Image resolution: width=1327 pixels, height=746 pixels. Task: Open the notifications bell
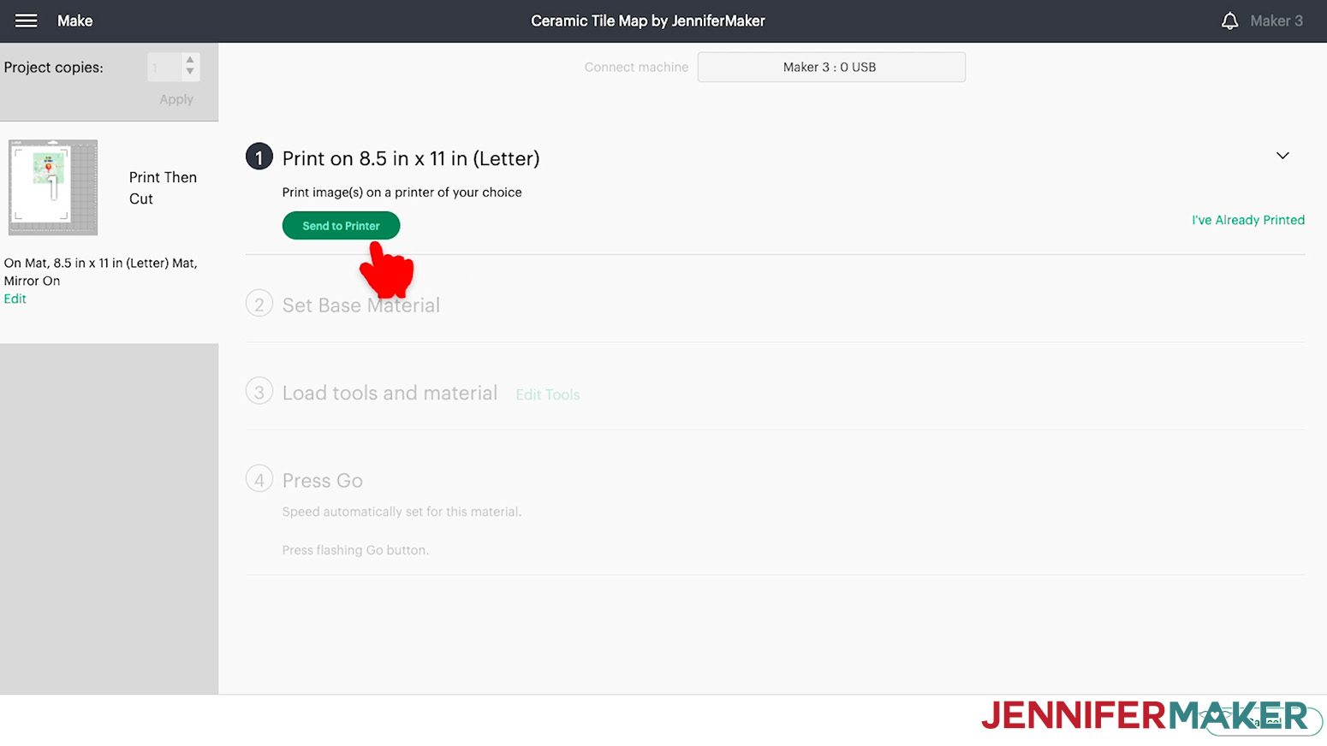pyautogui.click(x=1229, y=21)
